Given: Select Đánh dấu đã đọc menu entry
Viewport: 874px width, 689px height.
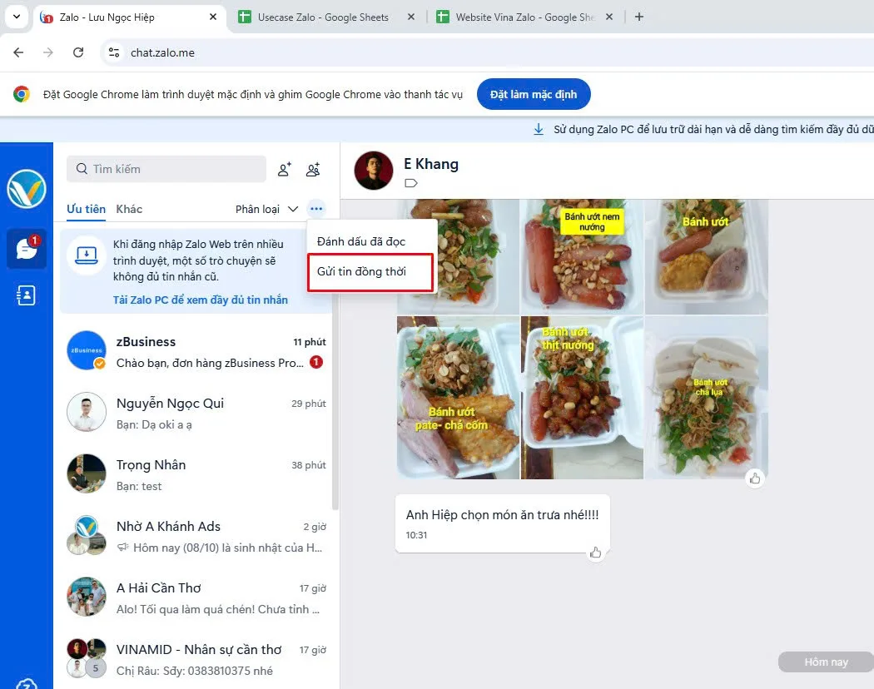Looking at the screenshot, I should [361, 241].
